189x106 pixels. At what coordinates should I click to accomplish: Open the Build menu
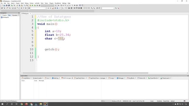coord(22,3)
